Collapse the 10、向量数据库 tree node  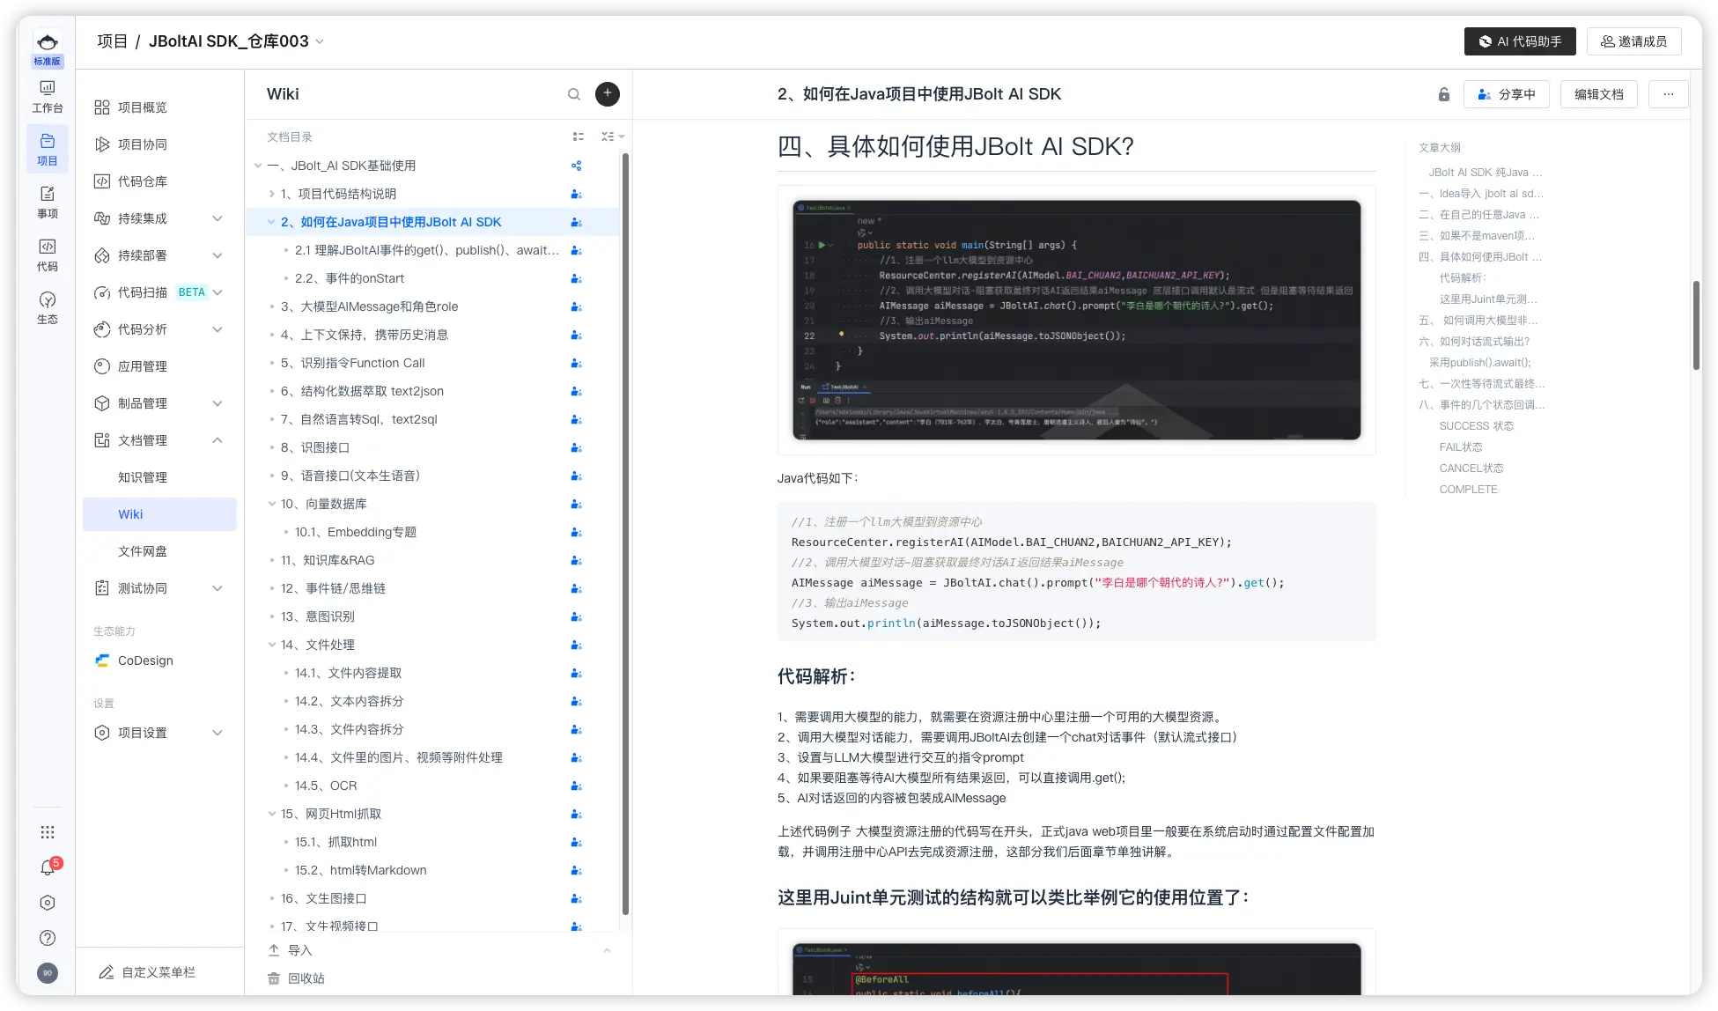point(272,504)
